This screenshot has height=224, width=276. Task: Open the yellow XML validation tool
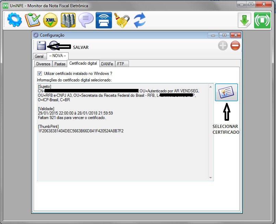tap(50, 20)
